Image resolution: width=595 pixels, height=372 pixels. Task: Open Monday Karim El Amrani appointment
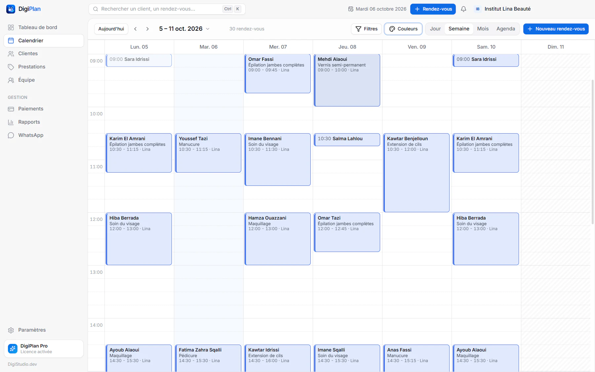click(139, 153)
